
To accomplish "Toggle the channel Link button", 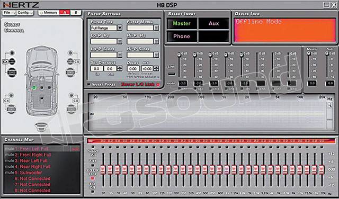I will (x=172, y=74).
